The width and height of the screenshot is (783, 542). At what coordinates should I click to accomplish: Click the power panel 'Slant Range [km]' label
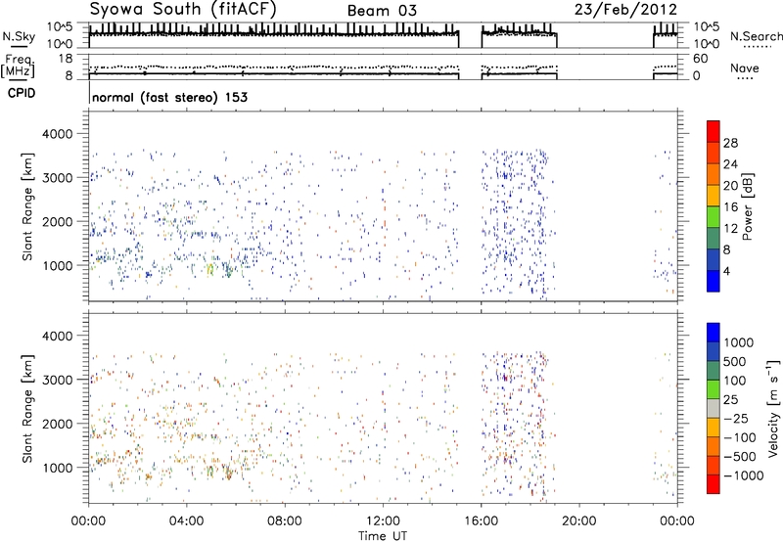tap(27, 206)
